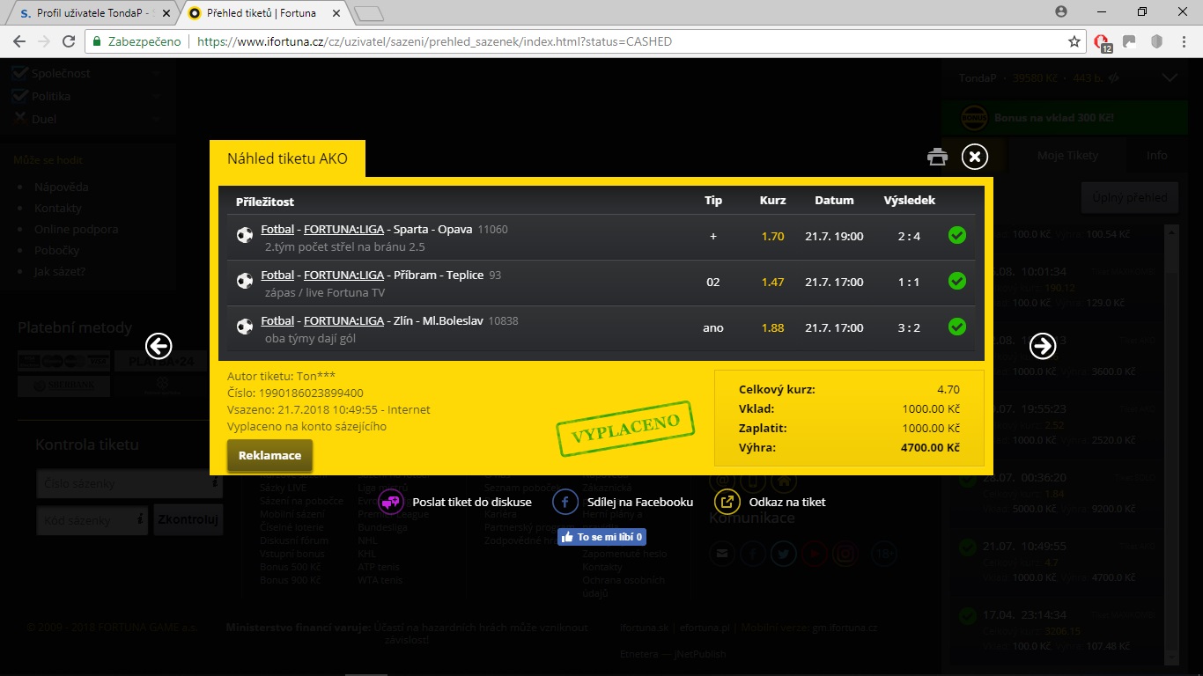This screenshot has width=1203, height=676.
Task: Open Nápověda link in left sidebar
Action: point(62,187)
